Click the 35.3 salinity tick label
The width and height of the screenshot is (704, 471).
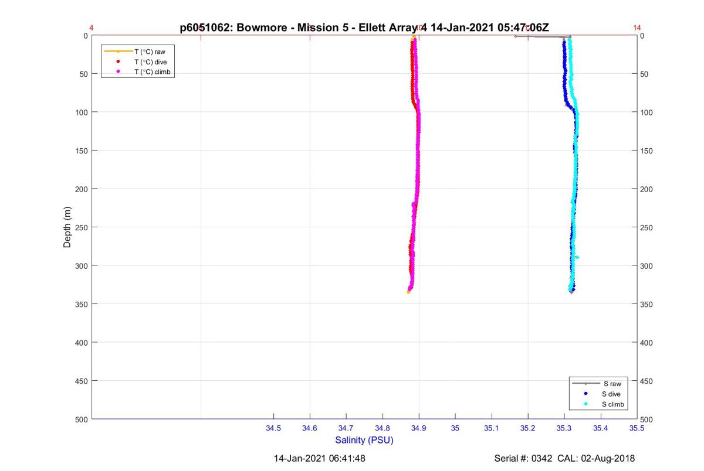(564, 429)
